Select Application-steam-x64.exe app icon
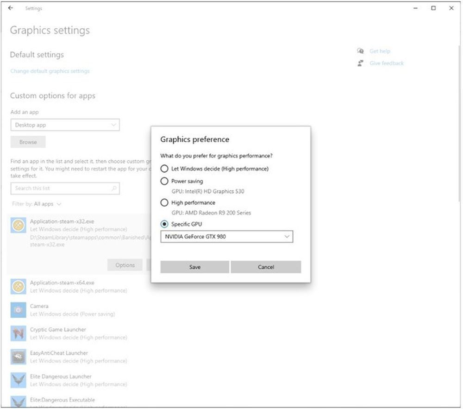Image resolution: width=463 pixels, height=409 pixels. click(19, 286)
